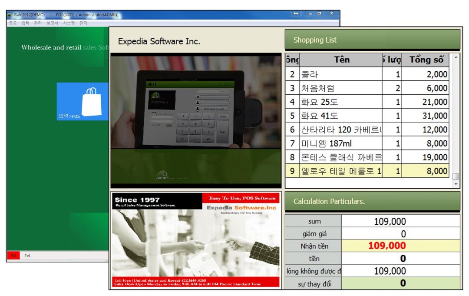The width and height of the screenshot is (469, 296).
Task: Click the red A/S indicator in the status bar
Action: pos(13,255)
